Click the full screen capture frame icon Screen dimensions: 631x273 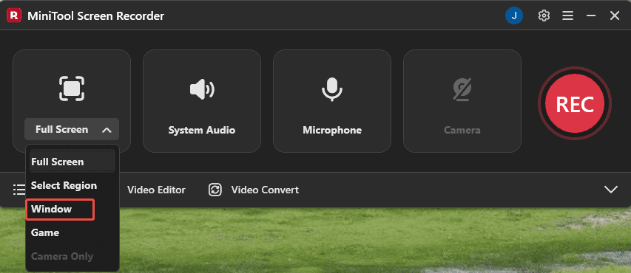pos(72,89)
